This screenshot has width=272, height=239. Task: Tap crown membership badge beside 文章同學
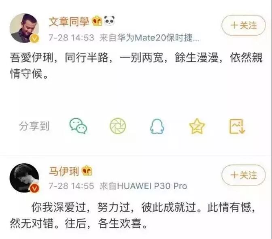(x=97, y=21)
